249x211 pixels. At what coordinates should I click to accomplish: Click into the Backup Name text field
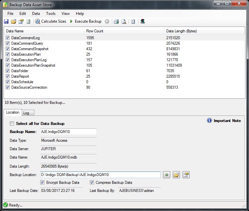(68, 132)
